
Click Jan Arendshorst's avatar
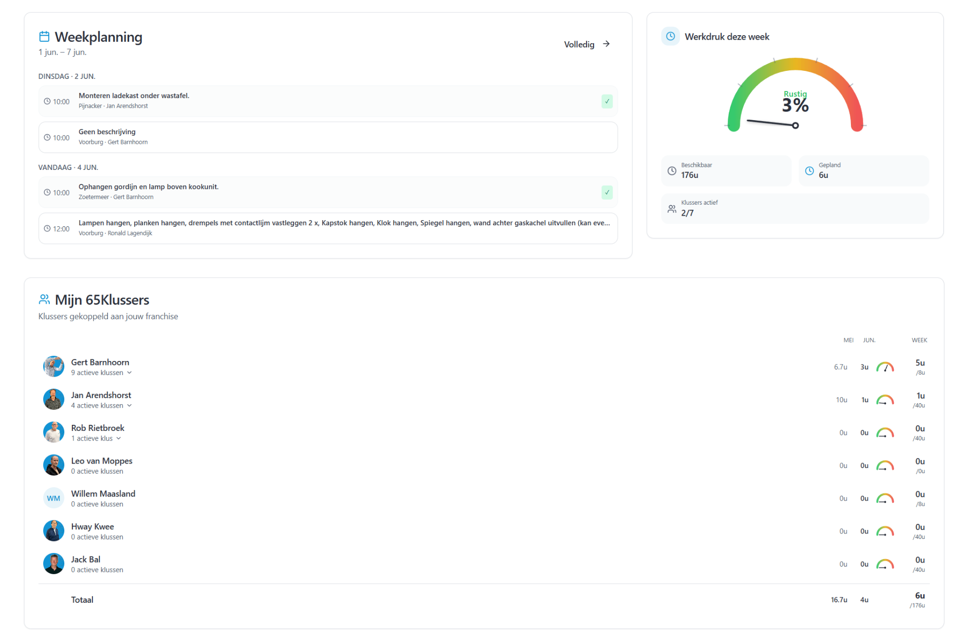click(54, 400)
